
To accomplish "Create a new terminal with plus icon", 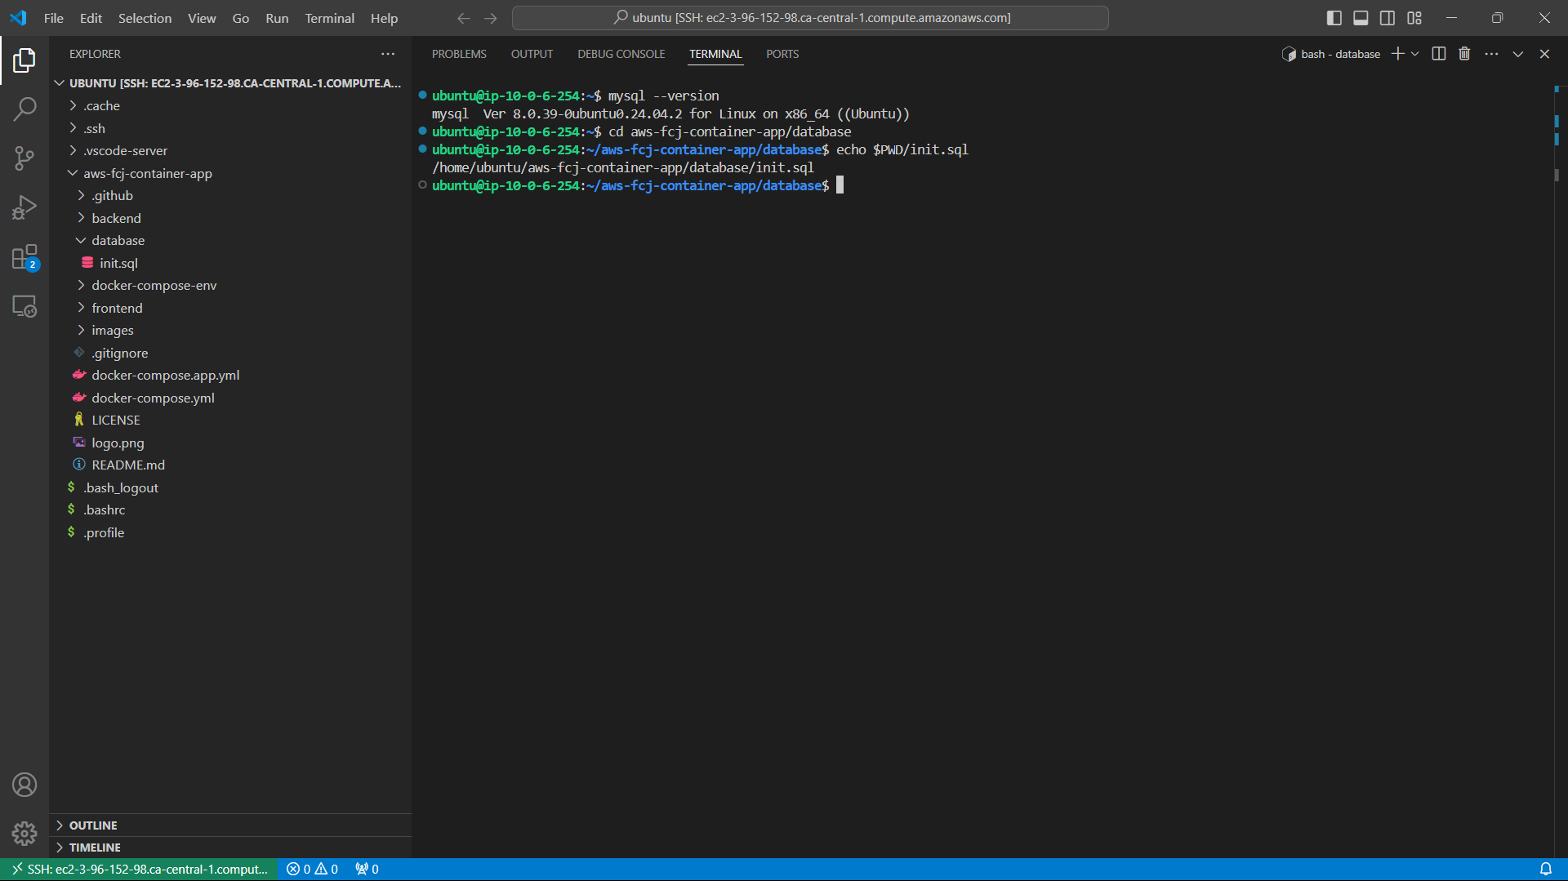I will [1397, 54].
